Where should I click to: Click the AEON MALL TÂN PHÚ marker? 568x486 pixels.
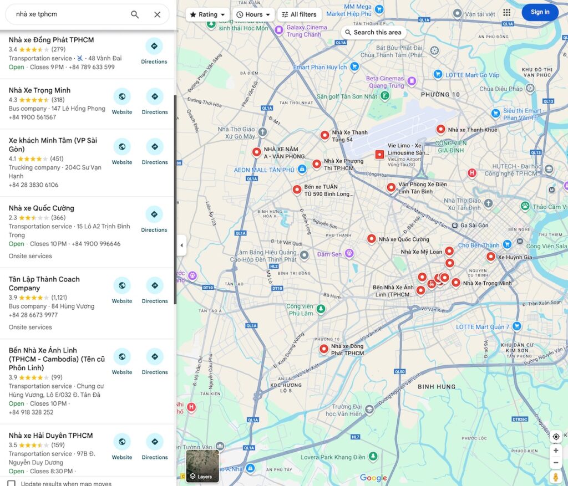(x=302, y=169)
